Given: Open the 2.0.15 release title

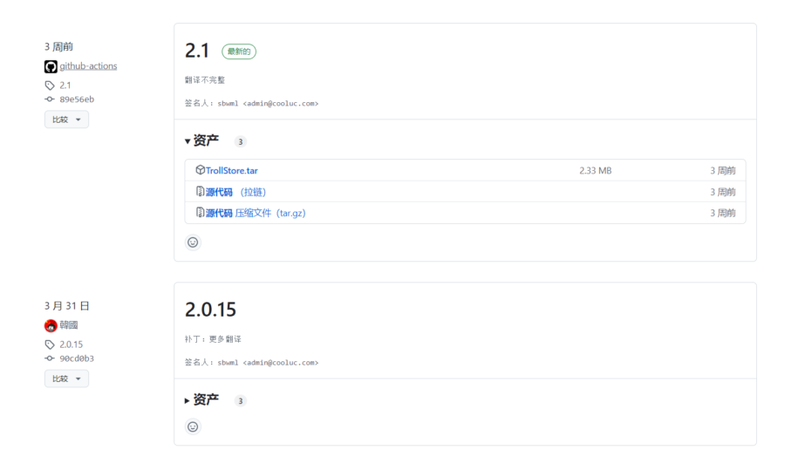Looking at the screenshot, I should (210, 310).
